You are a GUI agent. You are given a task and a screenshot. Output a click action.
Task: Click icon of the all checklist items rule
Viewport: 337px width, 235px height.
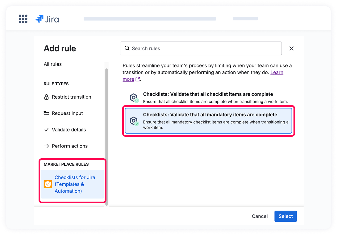tap(134, 98)
